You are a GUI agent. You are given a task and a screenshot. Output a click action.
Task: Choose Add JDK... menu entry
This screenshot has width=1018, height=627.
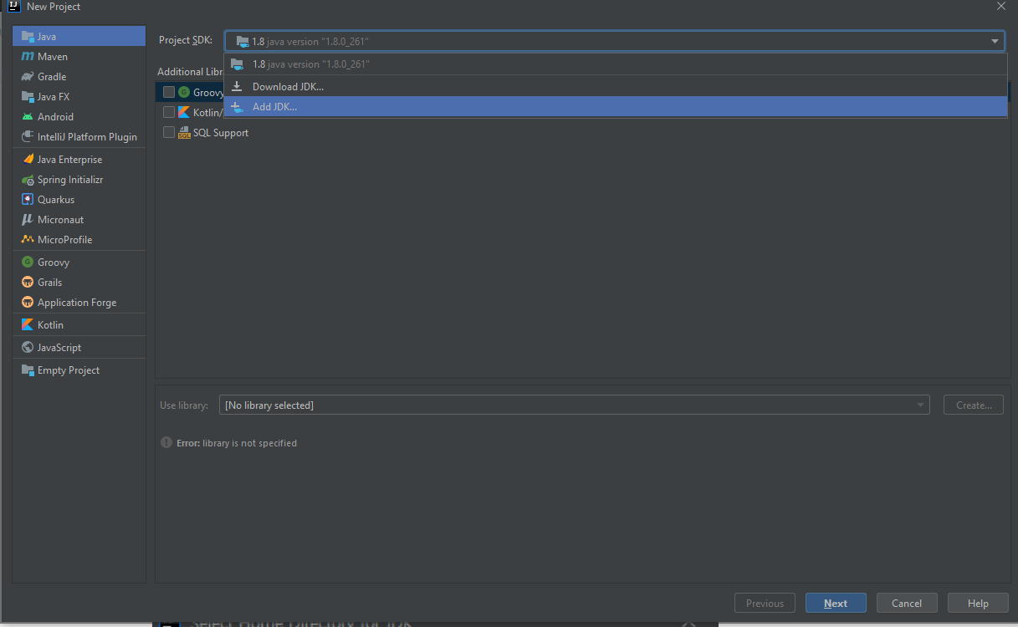pyautogui.click(x=616, y=107)
